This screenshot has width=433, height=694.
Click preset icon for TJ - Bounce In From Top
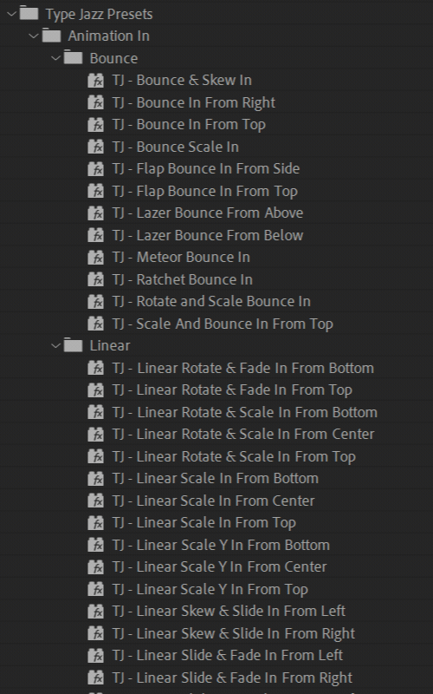[96, 124]
